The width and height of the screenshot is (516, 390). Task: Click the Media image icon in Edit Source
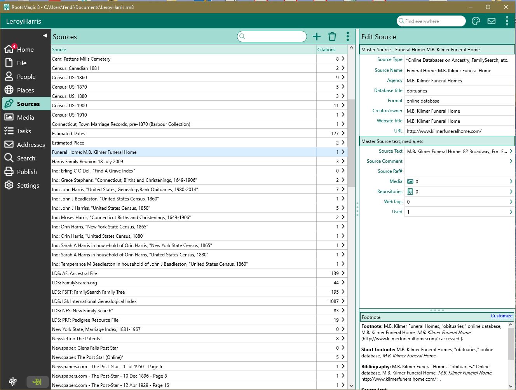[410, 181]
